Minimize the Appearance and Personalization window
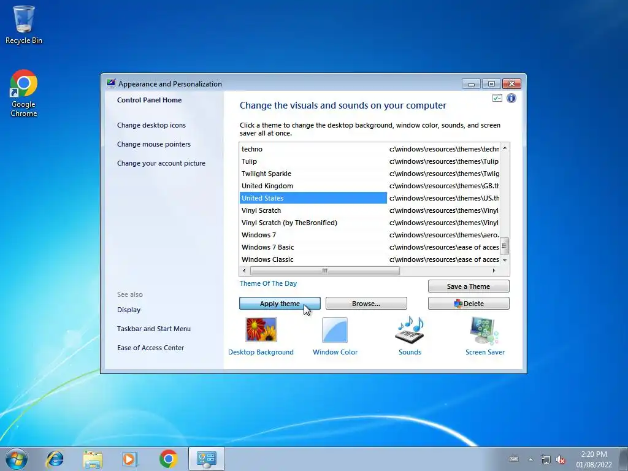Image resolution: width=628 pixels, height=471 pixels. tap(471, 83)
